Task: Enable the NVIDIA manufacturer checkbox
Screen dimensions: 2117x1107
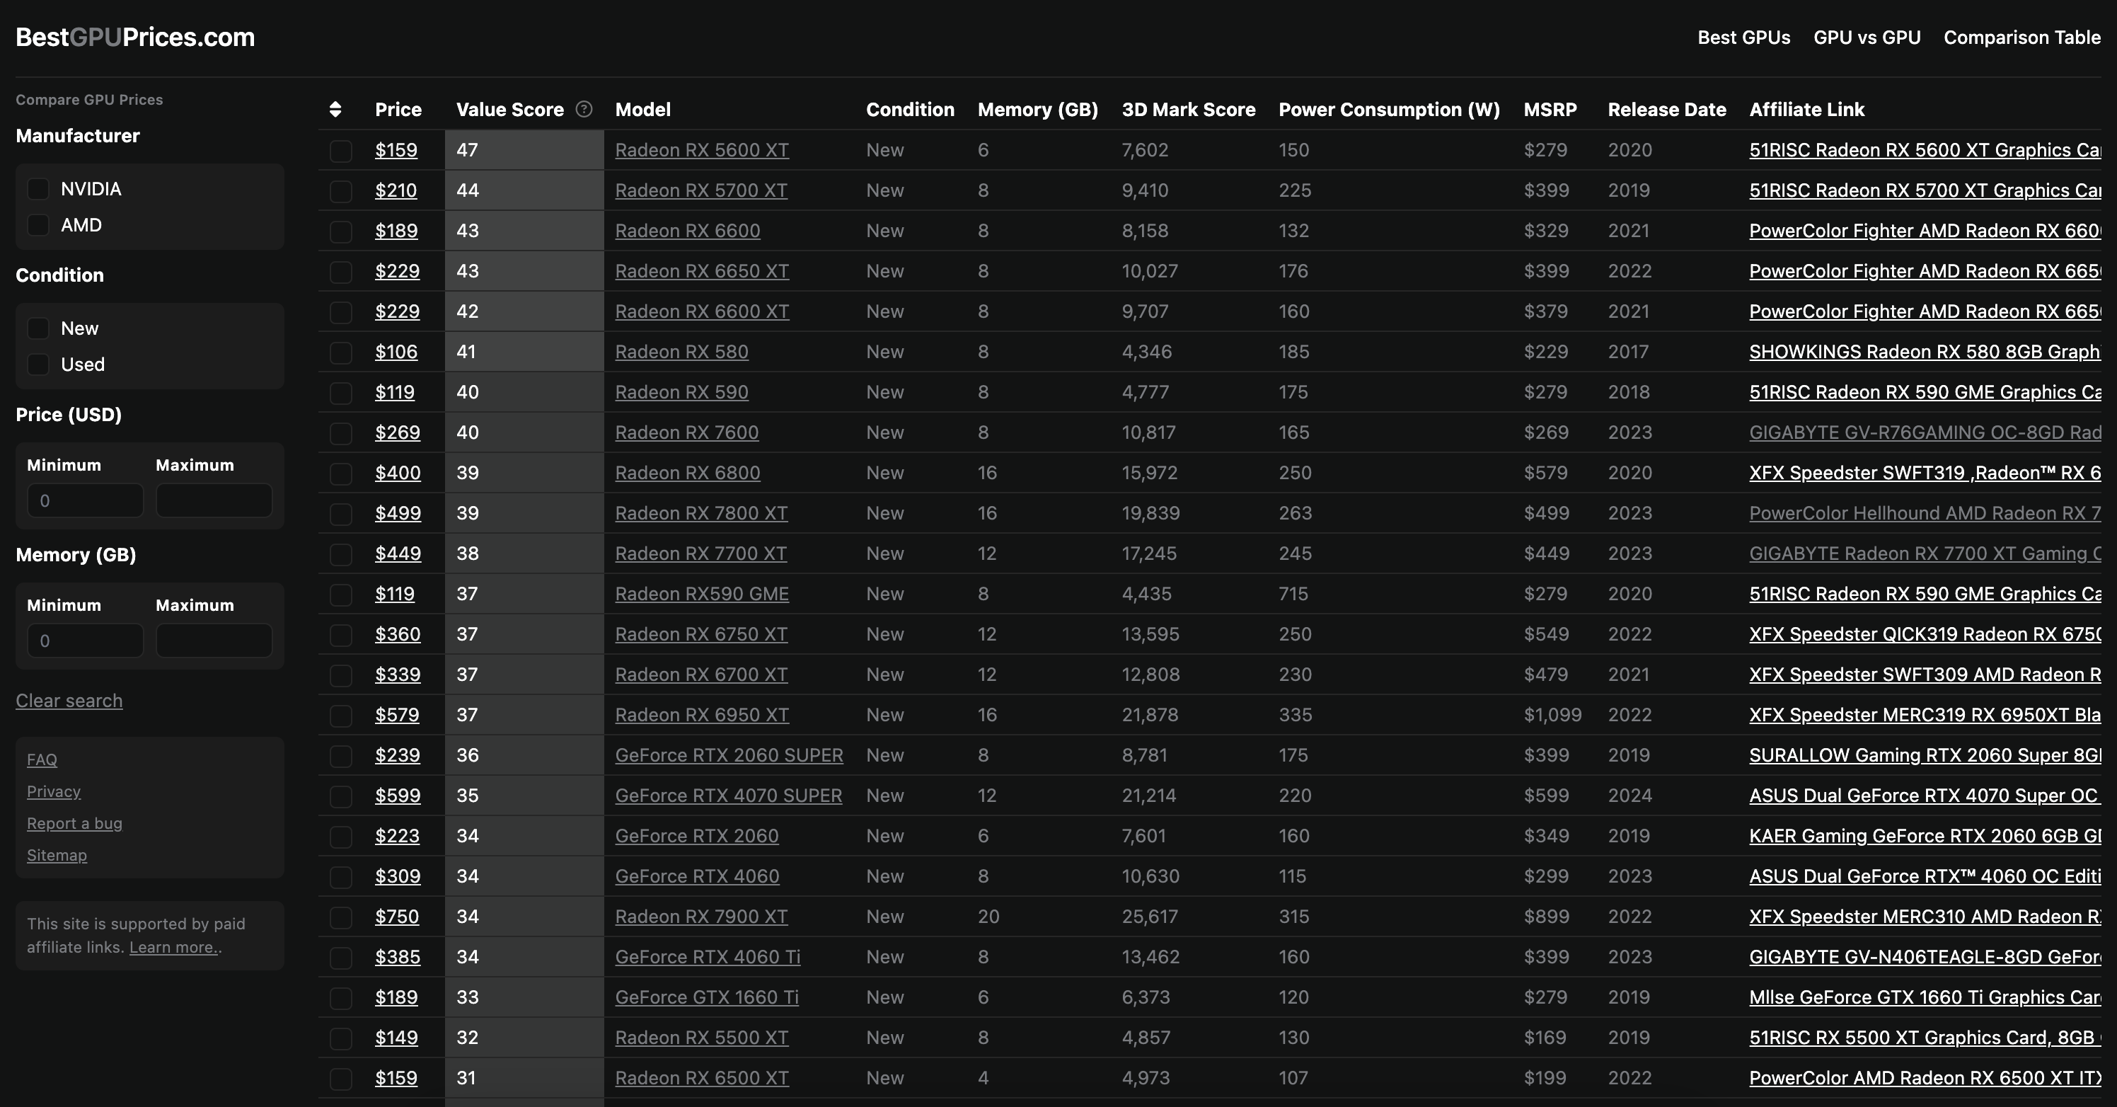Action: point(38,189)
